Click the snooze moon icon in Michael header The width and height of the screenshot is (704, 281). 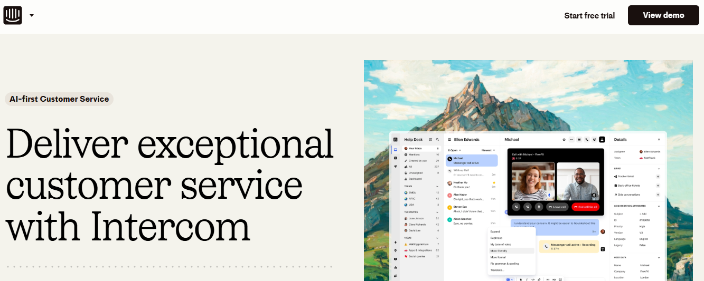pos(594,139)
